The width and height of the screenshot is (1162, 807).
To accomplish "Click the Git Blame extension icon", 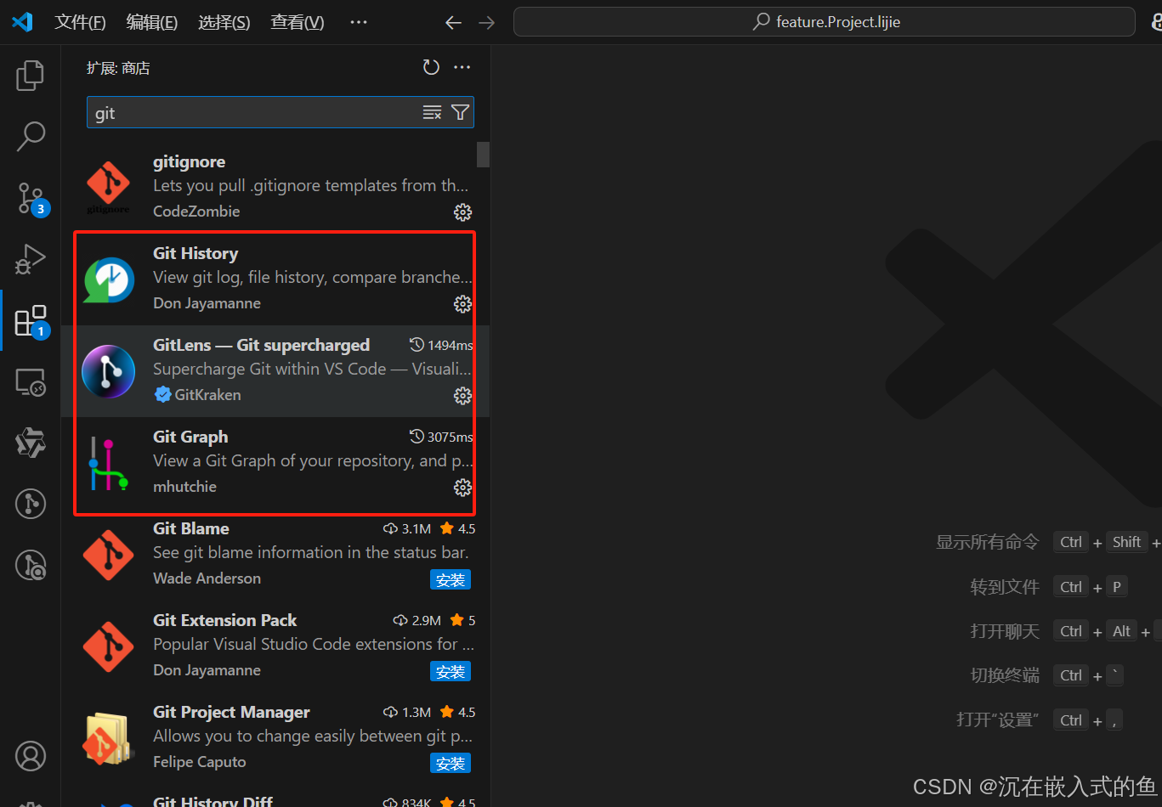I will pos(108,555).
